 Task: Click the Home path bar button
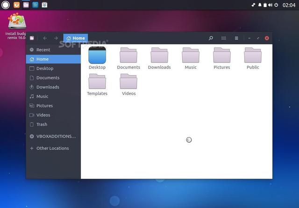pos(75,38)
